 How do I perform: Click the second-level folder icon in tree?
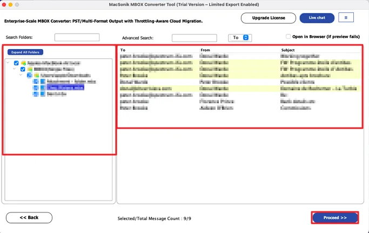tap(30, 69)
